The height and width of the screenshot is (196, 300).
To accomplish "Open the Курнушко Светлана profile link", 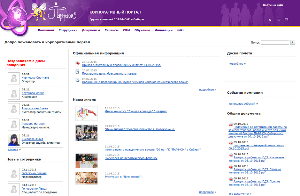I will coord(35,78).
